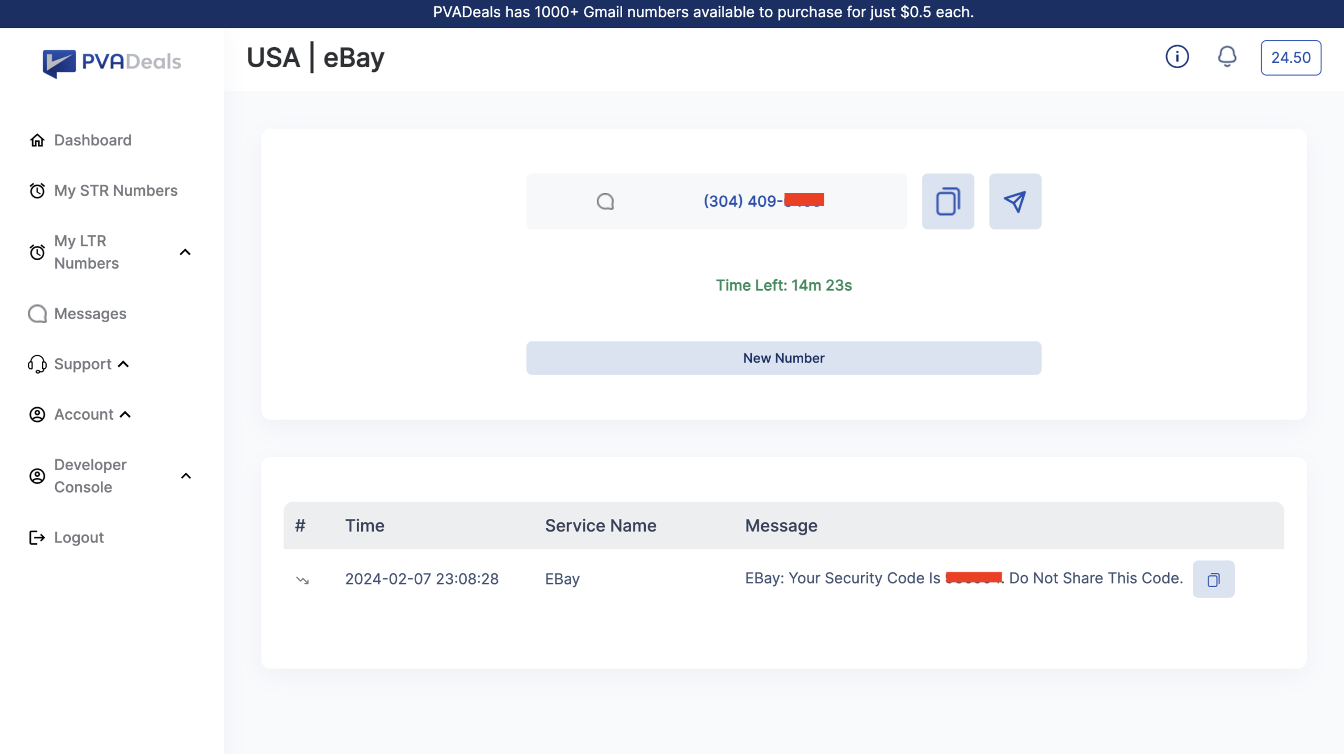The height and width of the screenshot is (754, 1344).
Task: Expand My LTR Numbers chevron
Action: click(185, 252)
